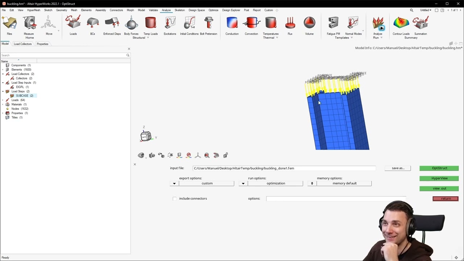Open the Untitled session dropdown
This screenshot has width=464, height=261.
(426, 10)
